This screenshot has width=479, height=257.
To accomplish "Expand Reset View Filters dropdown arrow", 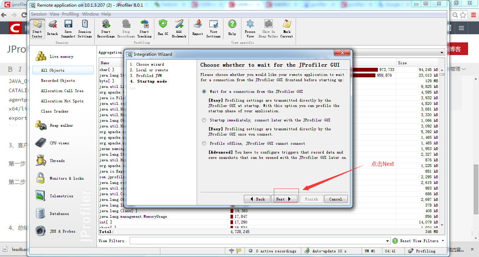I will click(442, 241).
